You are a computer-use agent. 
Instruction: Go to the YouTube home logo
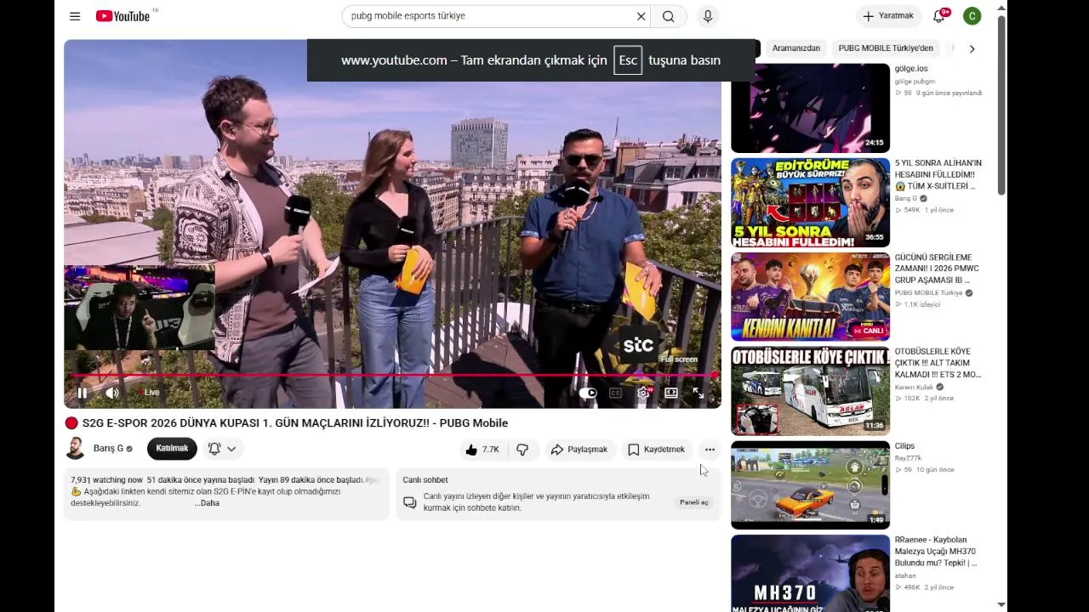[x=123, y=16]
